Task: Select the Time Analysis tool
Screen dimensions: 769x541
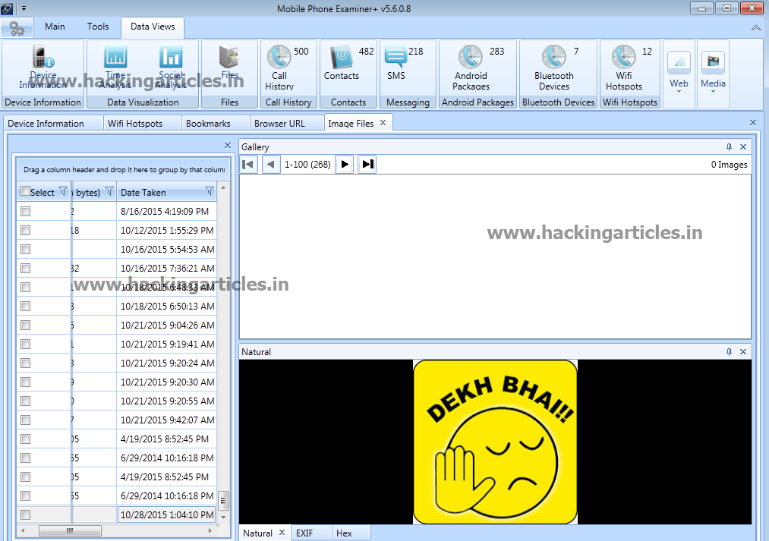Action: [115, 67]
